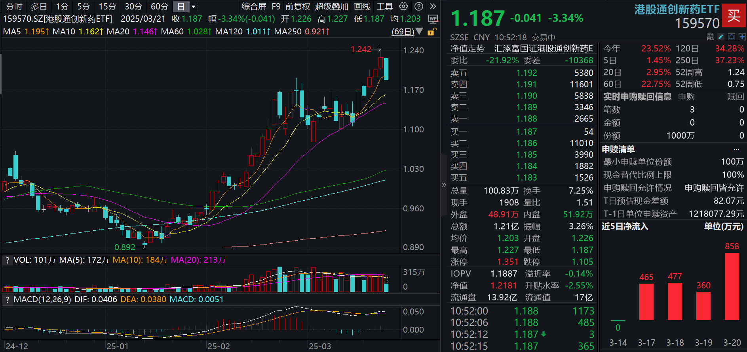Click the 买五 price 1.183

[527, 177]
